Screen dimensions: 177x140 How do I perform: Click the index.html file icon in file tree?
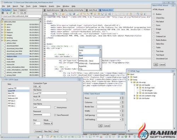click(x=5, y=62)
